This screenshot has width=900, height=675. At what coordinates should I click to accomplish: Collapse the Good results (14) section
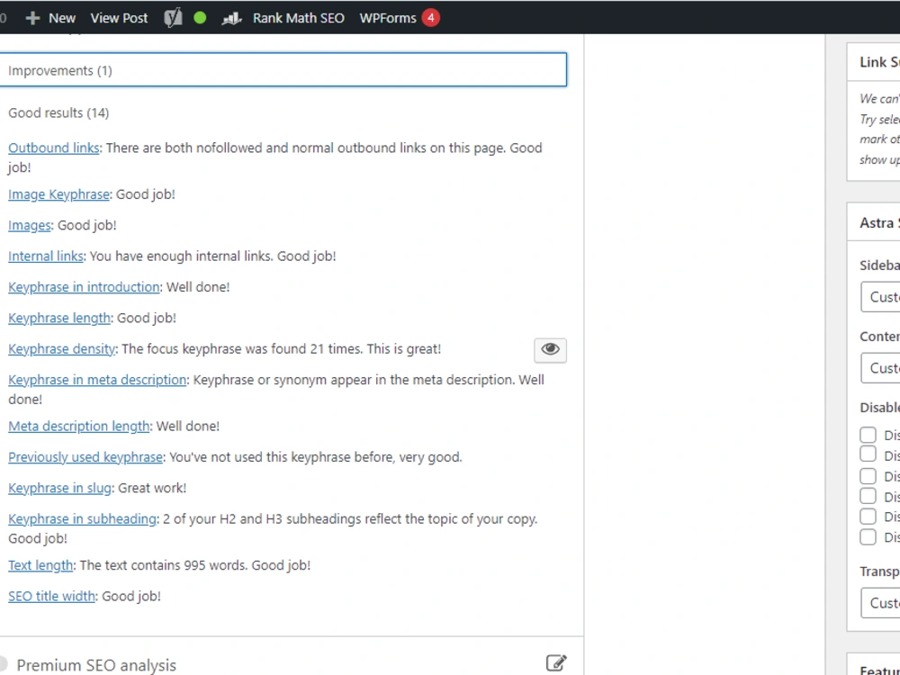tap(58, 113)
